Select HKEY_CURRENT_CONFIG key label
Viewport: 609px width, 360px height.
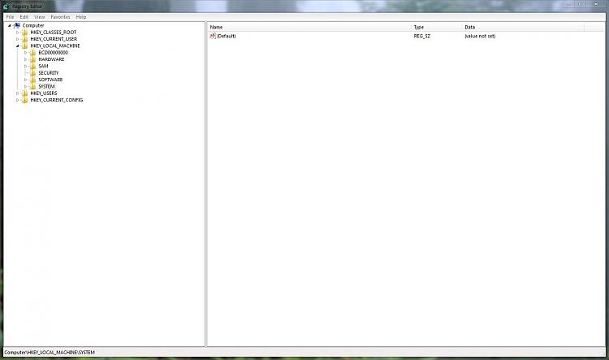click(57, 100)
